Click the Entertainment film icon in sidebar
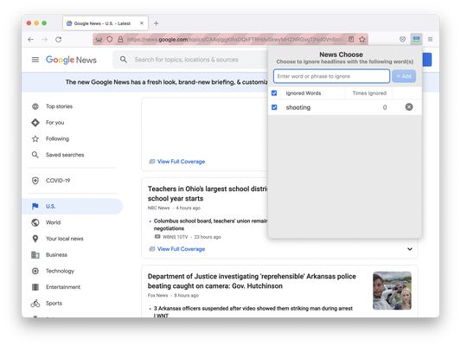The width and height of the screenshot is (461, 346). 35,287
